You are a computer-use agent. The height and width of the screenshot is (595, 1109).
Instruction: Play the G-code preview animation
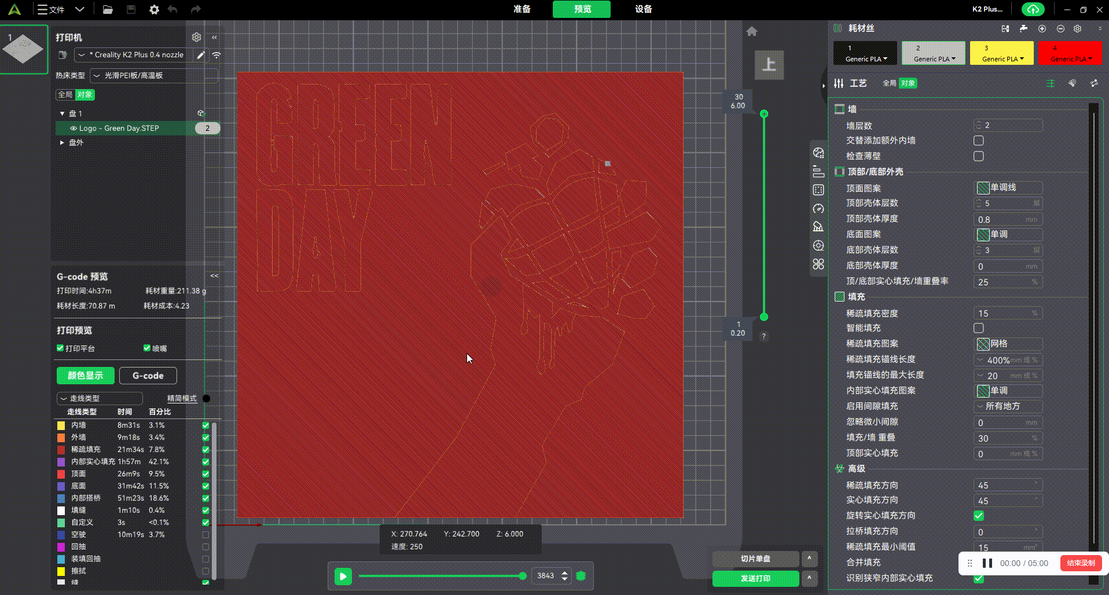tap(343, 576)
